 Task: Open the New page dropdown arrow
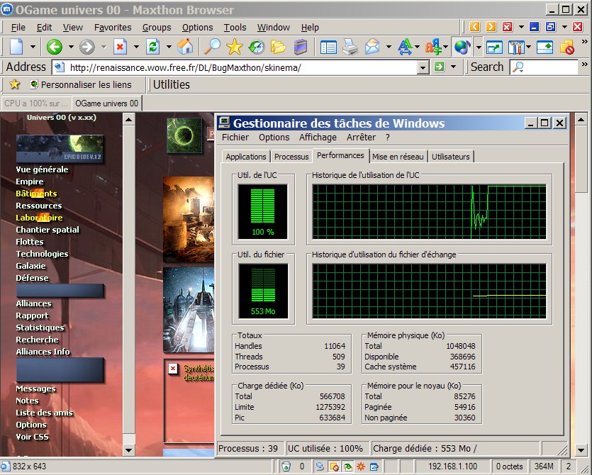tap(33, 47)
